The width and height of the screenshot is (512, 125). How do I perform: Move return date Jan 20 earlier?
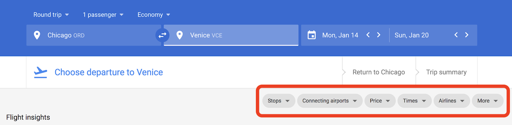click(x=456, y=35)
